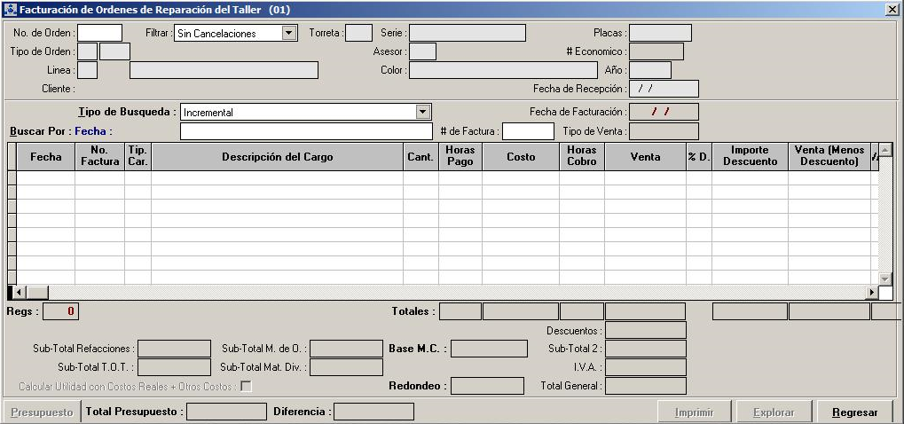Image resolution: width=904 pixels, height=424 pixels.
Task: Click the application icon in title bar
Action: point(10,9)
